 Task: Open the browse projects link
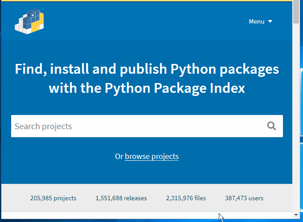pyautogui.click(x=151, y=156)
